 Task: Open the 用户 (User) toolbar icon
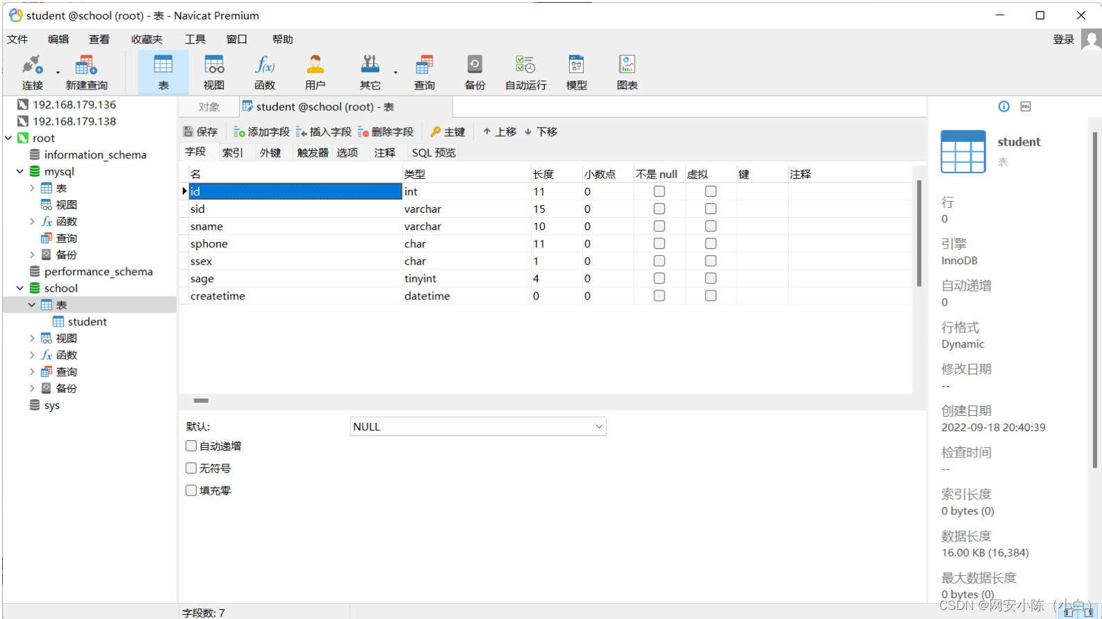315,73
